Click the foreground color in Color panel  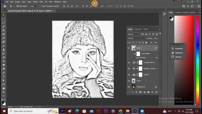point(170,17)
